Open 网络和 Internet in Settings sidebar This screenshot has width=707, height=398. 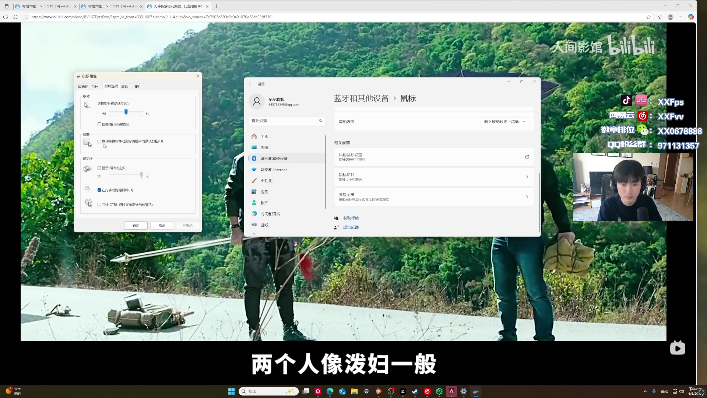pos(286,170)
